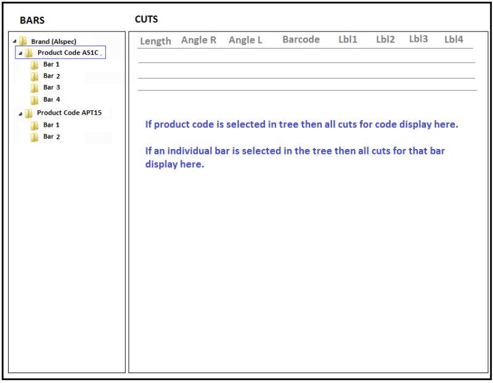Select the Bar 3 tree item

[51, 87]
